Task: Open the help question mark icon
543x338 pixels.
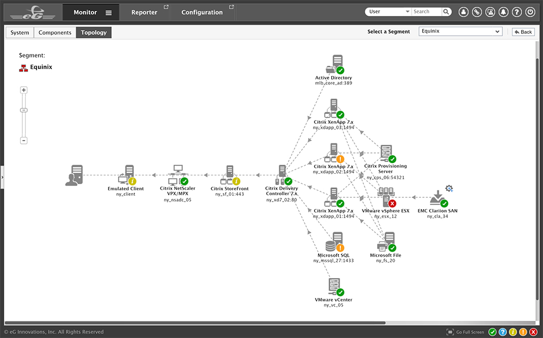Action: (517, 12)
